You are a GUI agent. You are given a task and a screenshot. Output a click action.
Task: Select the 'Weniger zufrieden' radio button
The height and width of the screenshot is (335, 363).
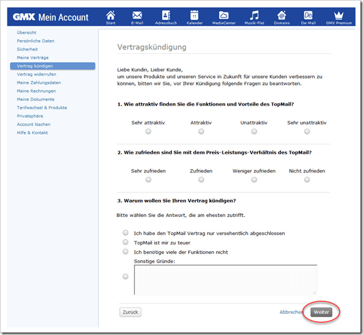click(254, 179)
